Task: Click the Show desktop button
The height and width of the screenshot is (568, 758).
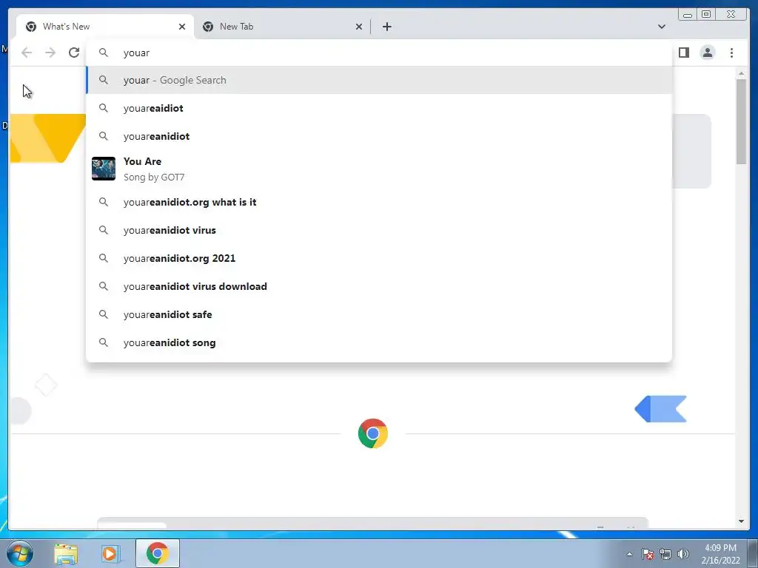Action: pos(753,553)
